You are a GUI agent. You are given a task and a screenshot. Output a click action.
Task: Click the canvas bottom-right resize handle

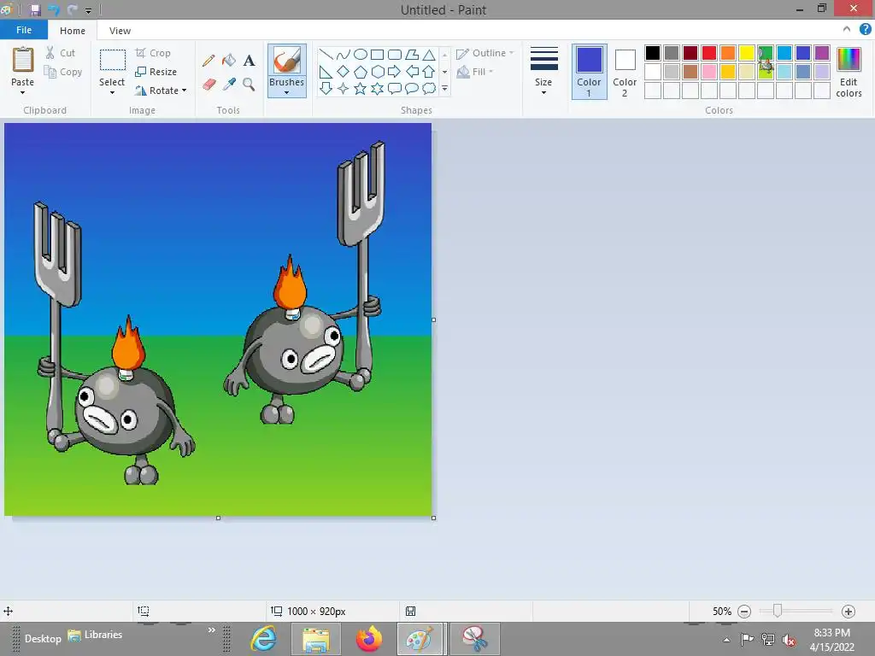click(433, 518)
